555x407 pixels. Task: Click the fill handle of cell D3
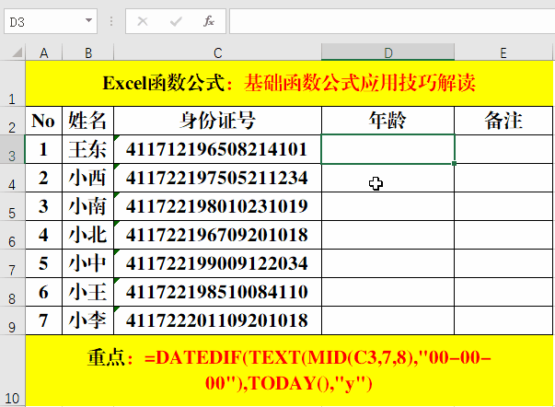click(454, 163)
